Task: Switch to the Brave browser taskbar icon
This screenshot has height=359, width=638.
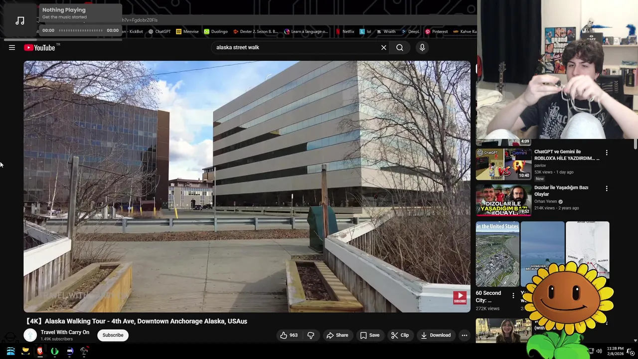Action: click(40, 351)
